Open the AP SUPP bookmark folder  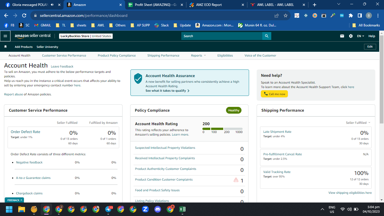point(140,25)
